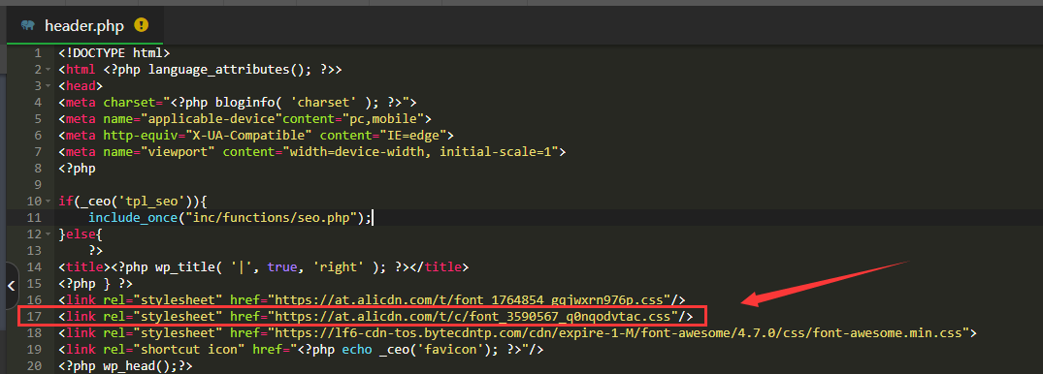This screenshot has width=1043, height=374.
Task: Expand the side panel using the left chevron handle
Action: 12,286
